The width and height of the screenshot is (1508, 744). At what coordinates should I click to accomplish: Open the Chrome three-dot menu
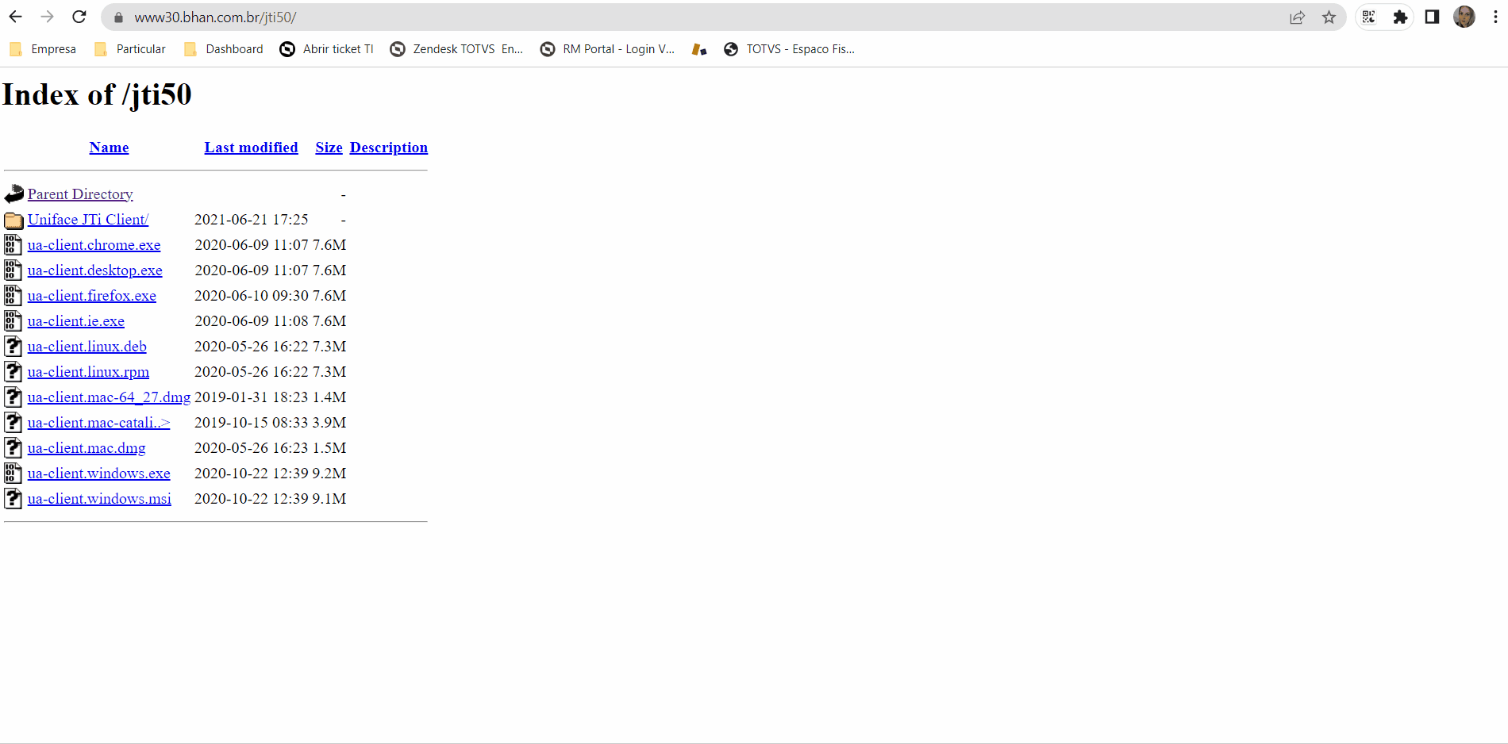[x=1495, y=17]
